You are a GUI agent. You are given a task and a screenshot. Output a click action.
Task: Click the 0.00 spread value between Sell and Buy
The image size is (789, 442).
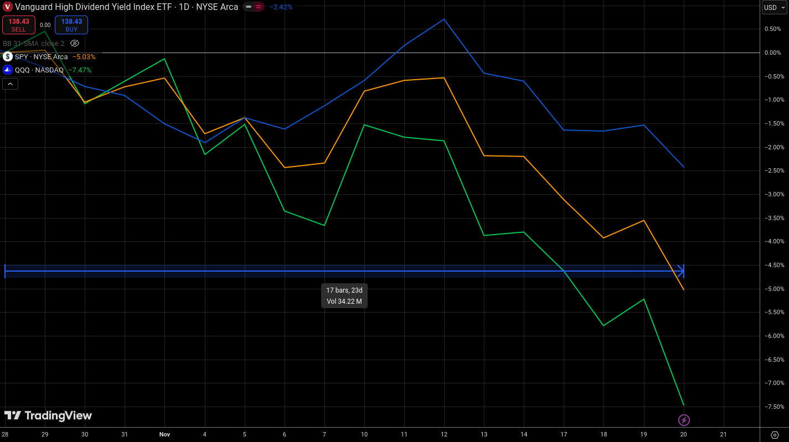point(45,25)
